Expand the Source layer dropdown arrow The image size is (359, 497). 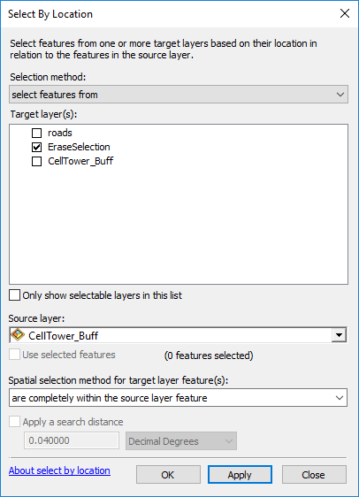[x=339, y=335]
